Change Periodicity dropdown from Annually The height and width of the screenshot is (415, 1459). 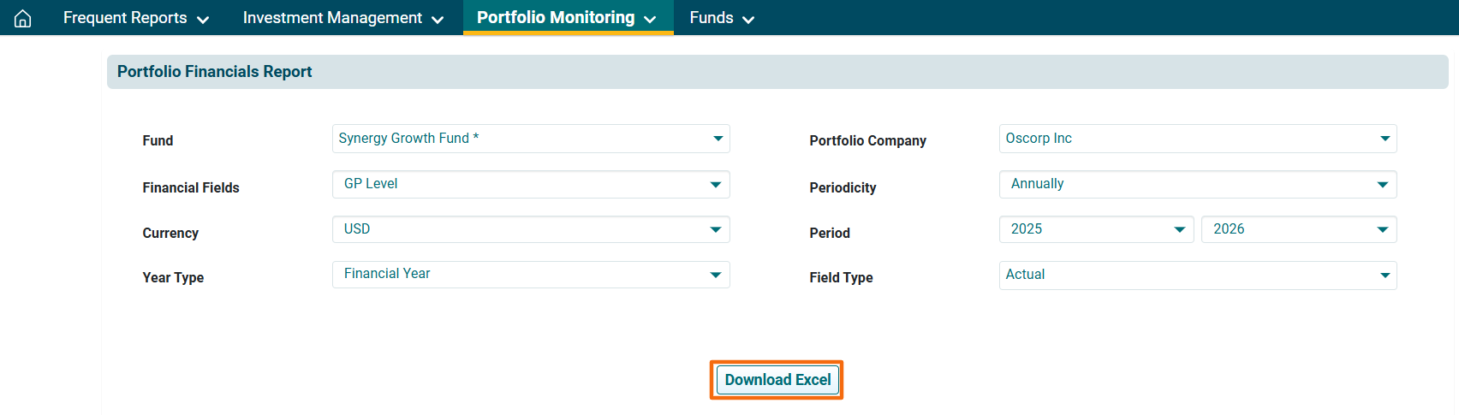tap(1197, 184)
